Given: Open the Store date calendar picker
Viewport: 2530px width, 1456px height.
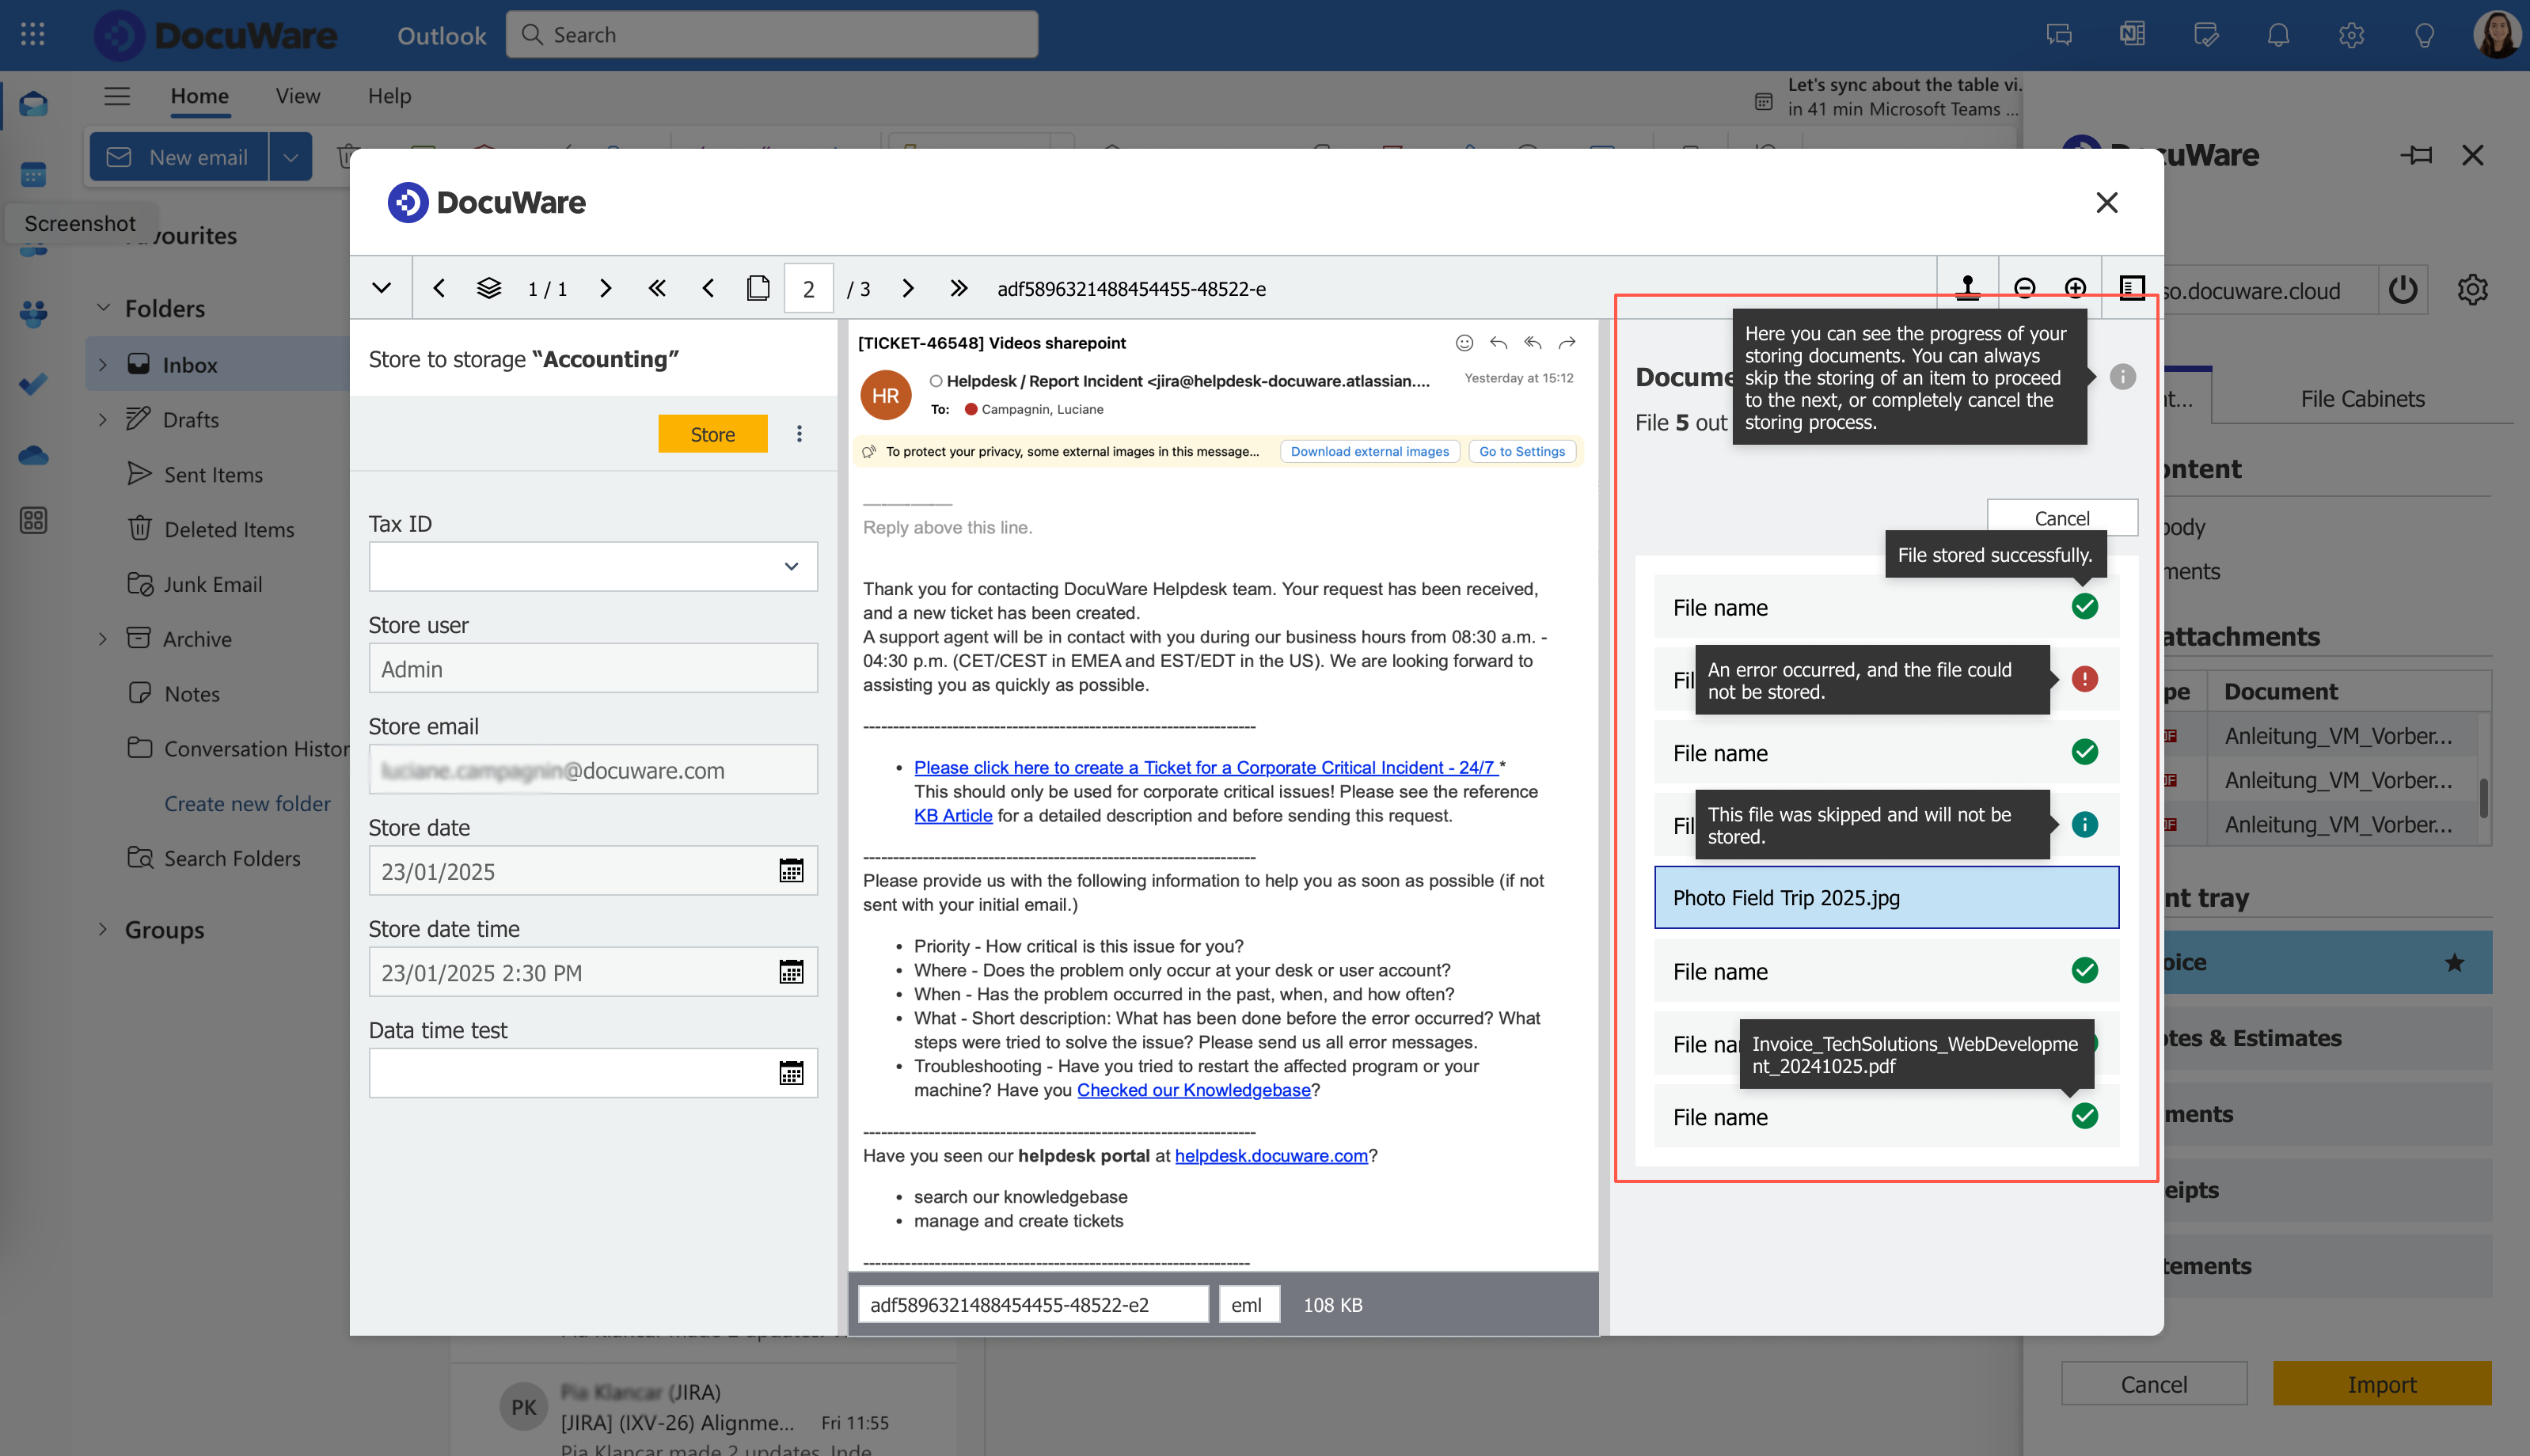Looking at the screenshot, I should [790, 871].
